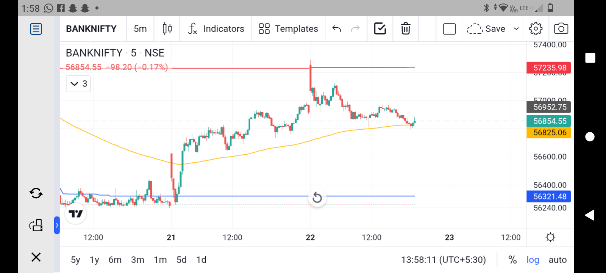Screen dimensions: 606x273
Task: Open timezone menu at 13:58:11 (UTC+5:30)
Action: coord(443,260)
